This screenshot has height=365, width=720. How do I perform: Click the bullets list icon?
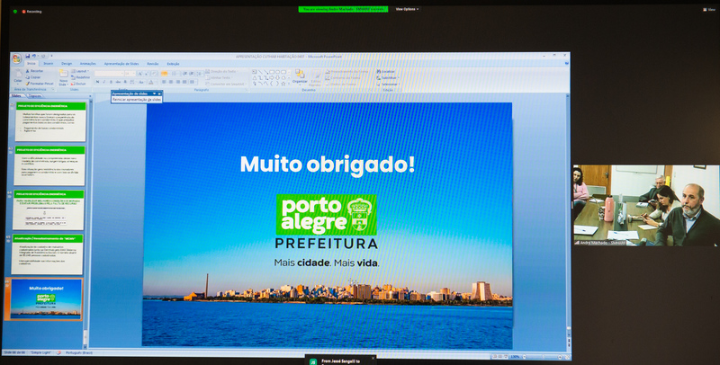(165, 74)
